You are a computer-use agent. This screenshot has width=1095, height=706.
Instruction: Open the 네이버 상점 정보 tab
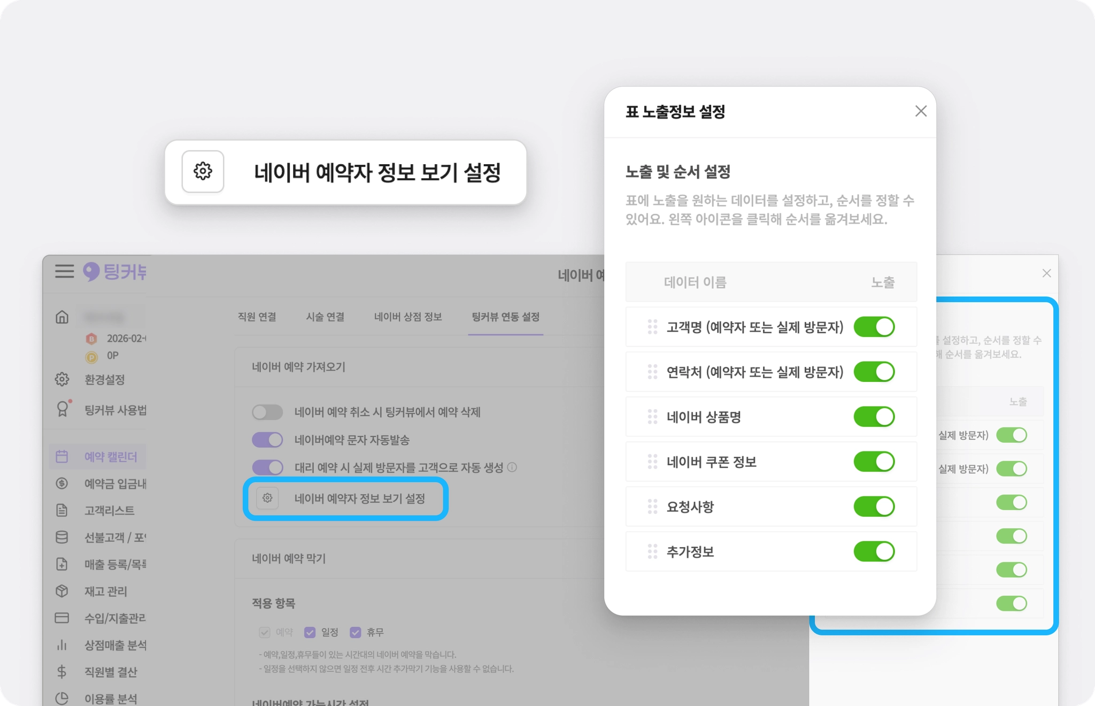(408, 317)
